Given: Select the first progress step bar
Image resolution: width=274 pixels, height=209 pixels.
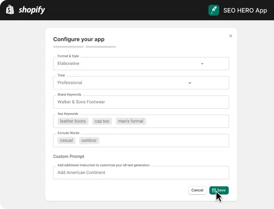Looking at the screenshot, I should pyautogui.click(x=69, y=47).
